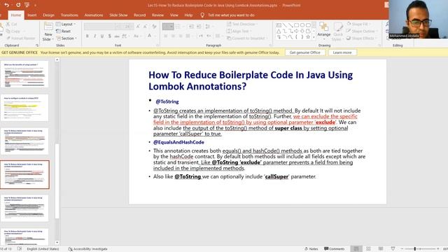Click the zoom slider handle

pyautogui.click(x=414, y=249)
